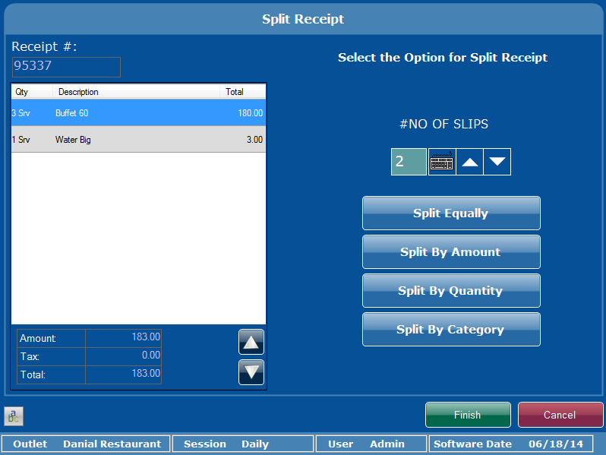This screenshot has width=606, height=455.
Task: Focus the number of slips input box
Action: [x=409, y=162]
